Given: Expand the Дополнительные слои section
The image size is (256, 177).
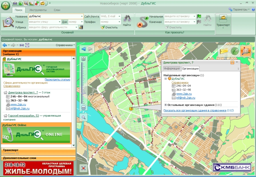Looking at the screenshot, I should (38, 158).
